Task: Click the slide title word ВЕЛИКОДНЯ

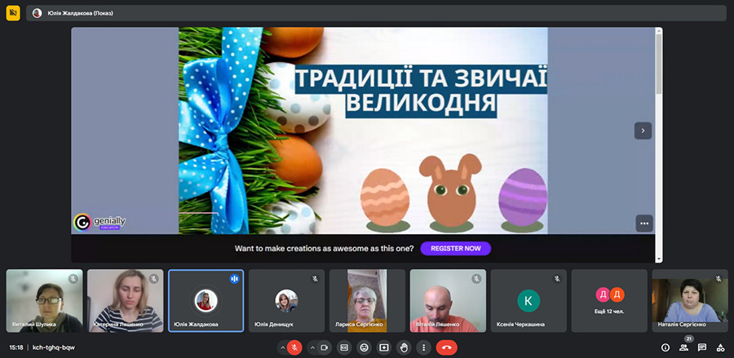Action: tap(421, 104)
